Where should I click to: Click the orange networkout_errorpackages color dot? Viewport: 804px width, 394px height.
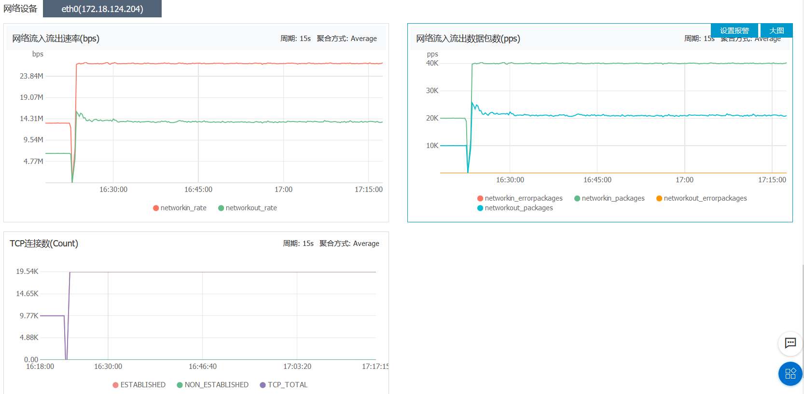coord(659,198)
